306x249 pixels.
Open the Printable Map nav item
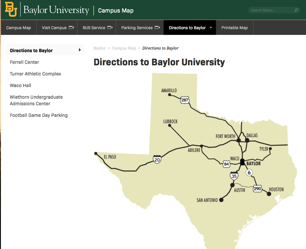coord(235,28)
